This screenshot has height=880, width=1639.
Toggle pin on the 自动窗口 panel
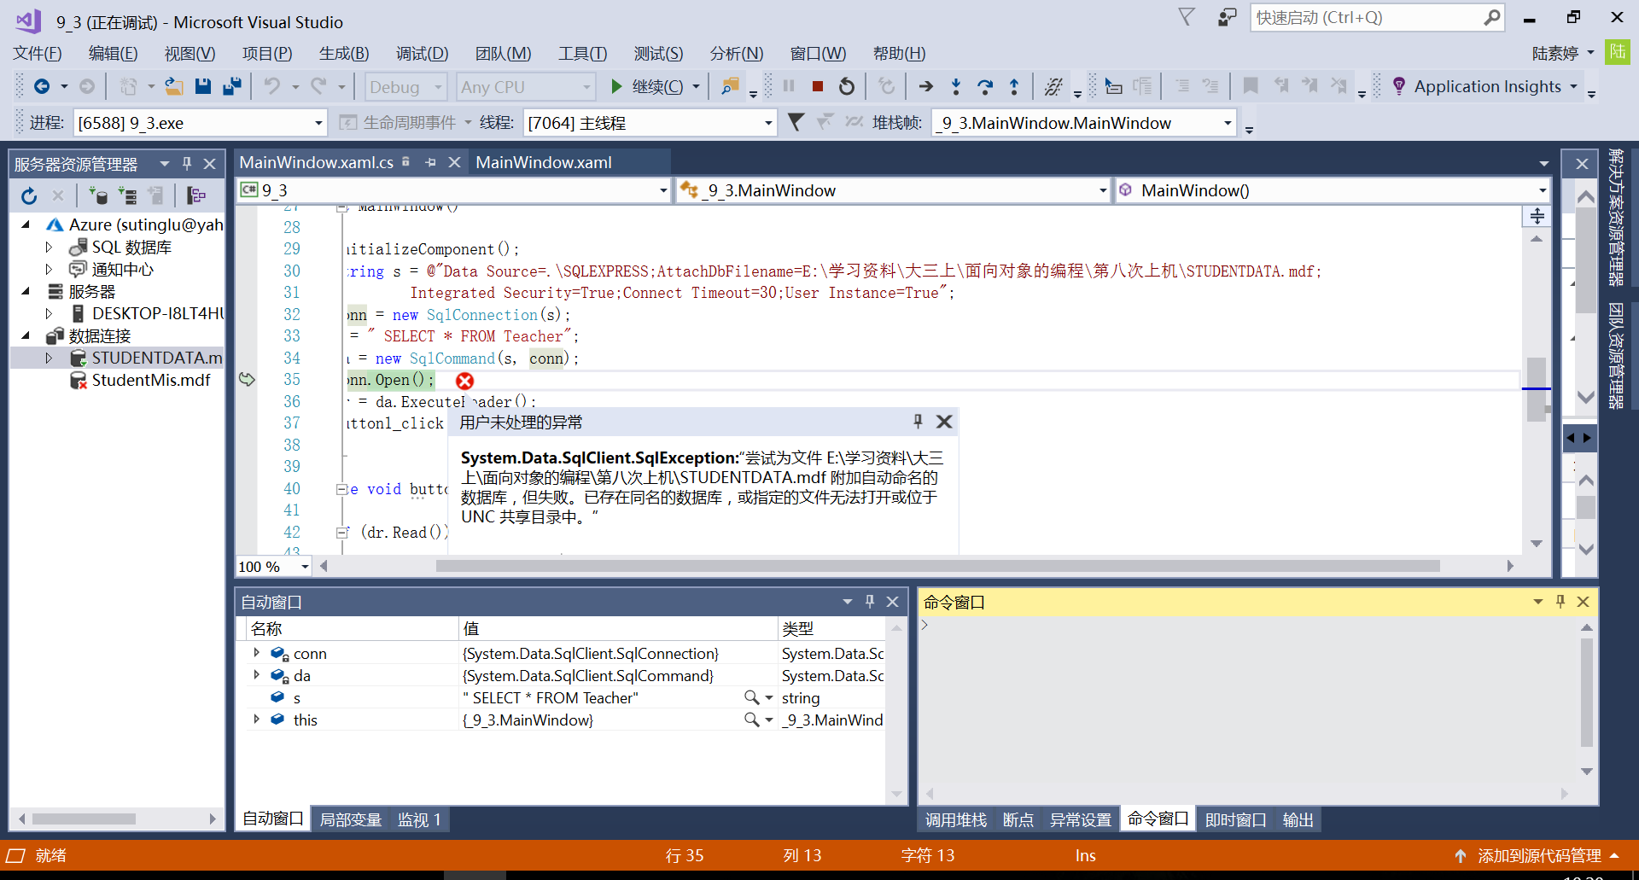870,602
